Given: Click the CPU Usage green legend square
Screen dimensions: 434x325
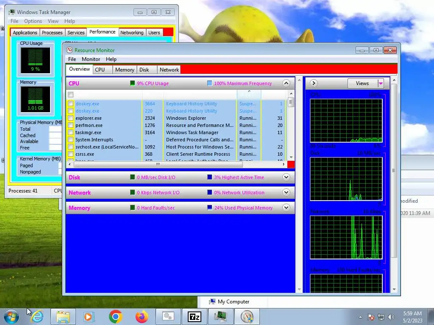Looking at the screenshot, I should pyautogui.click(x=133, y=83).
